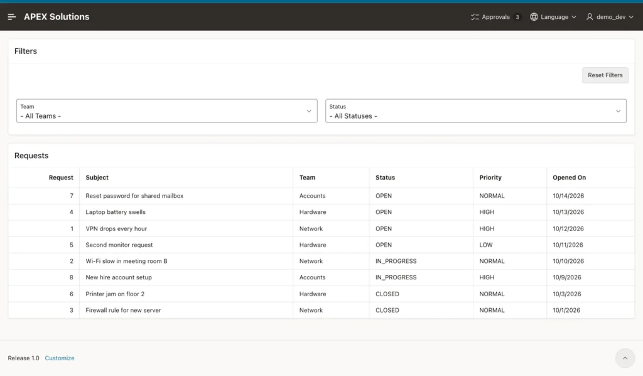Expand the demo_dev user menu chevron
This screenshot has width=643, height=376.
coord(631,17)
